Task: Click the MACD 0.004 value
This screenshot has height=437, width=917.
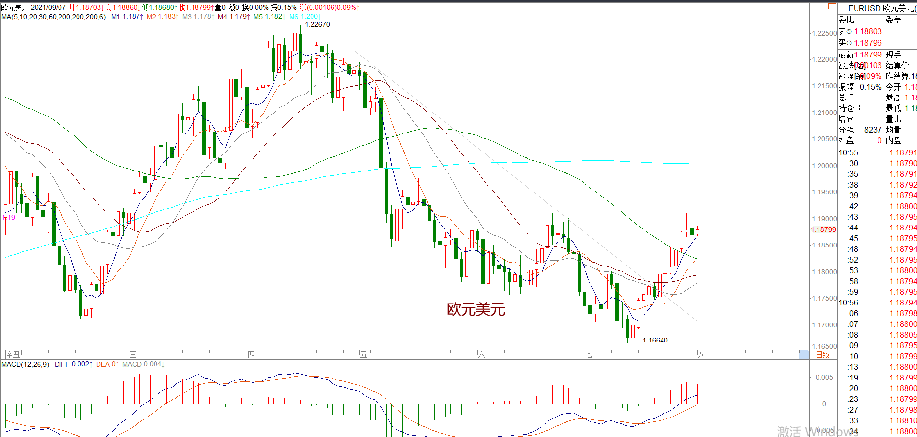Action: pos(143,364)
